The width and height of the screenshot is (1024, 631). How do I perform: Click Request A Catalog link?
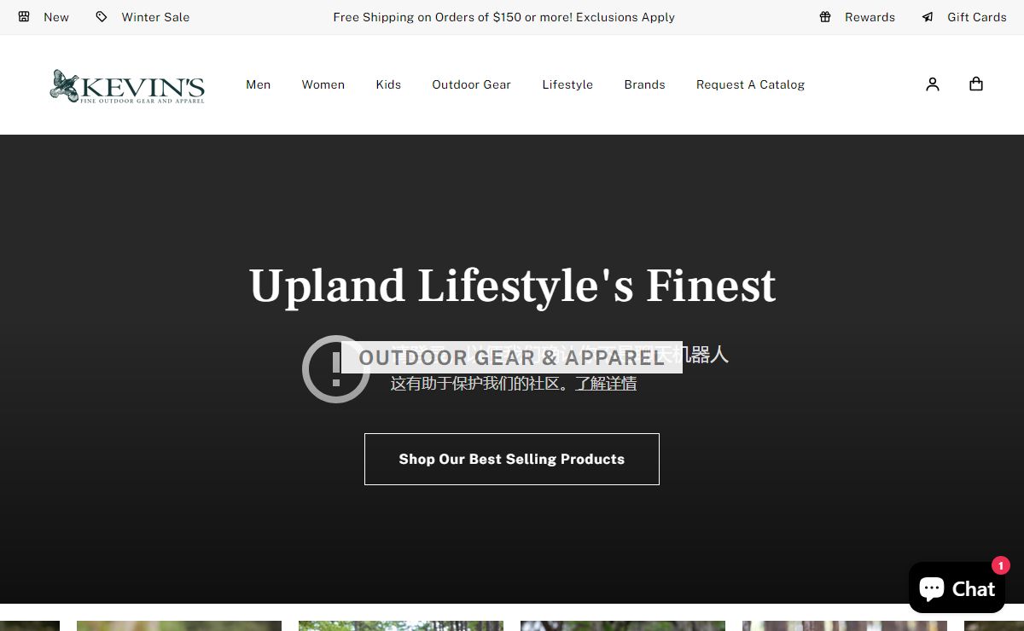[x=751, y=84]
